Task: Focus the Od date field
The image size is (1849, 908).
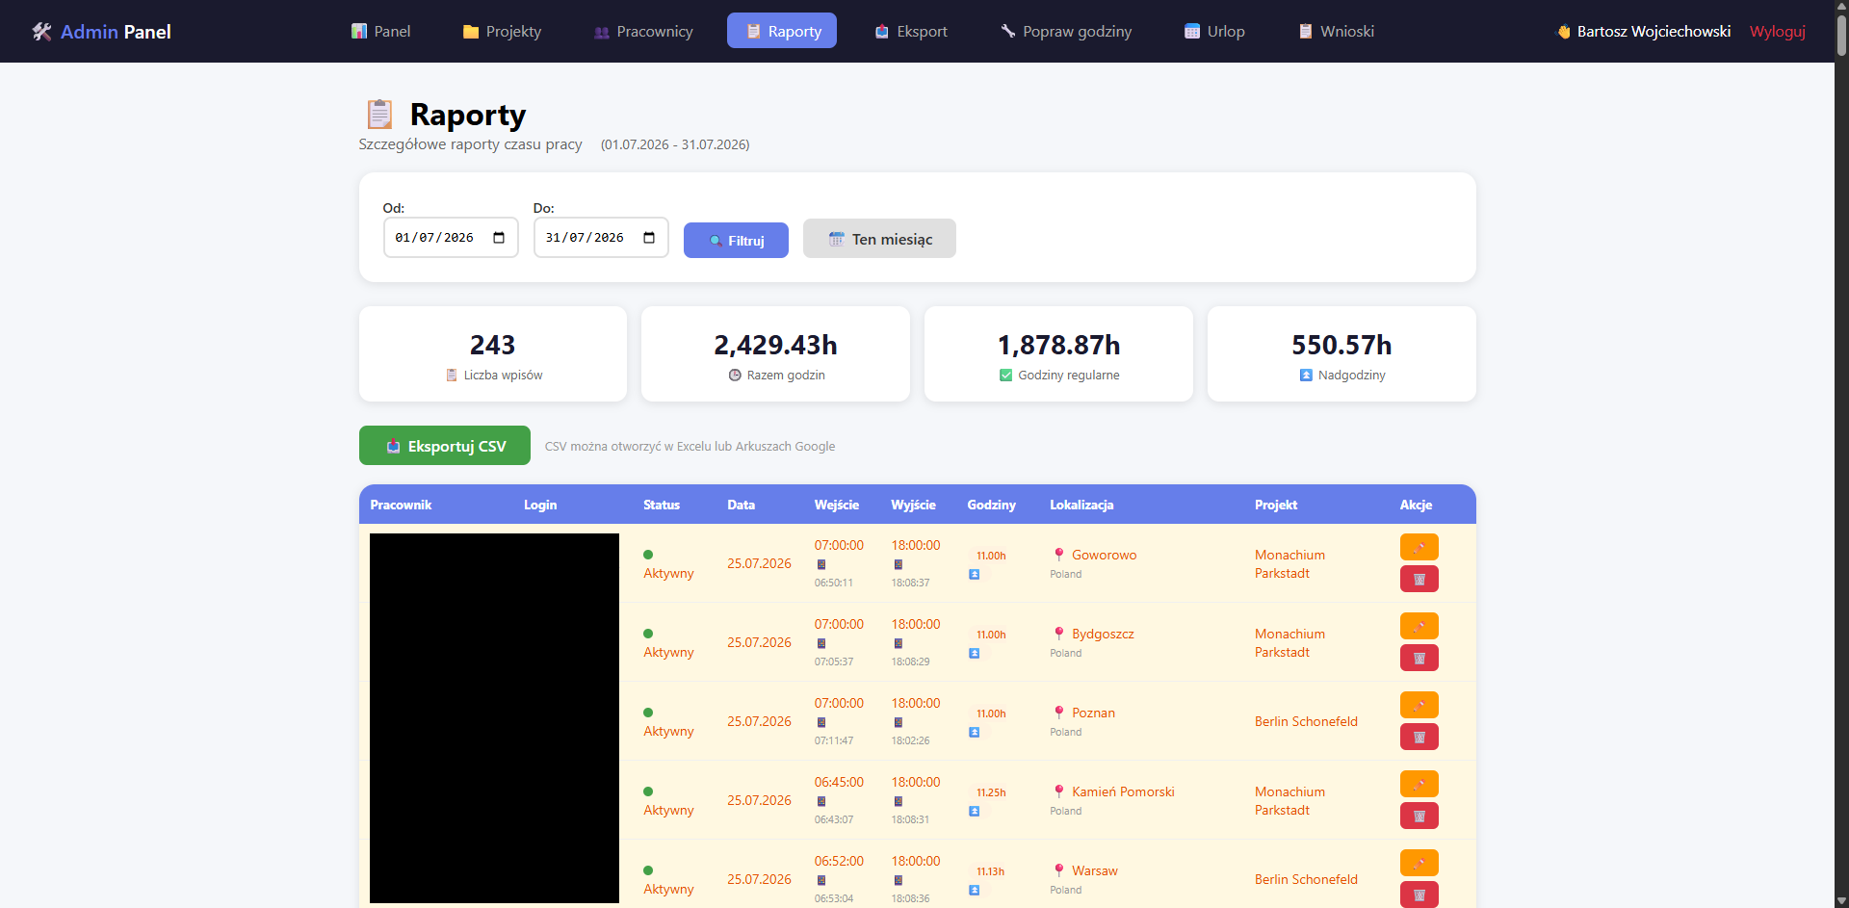Action: (x=451, y=238)
